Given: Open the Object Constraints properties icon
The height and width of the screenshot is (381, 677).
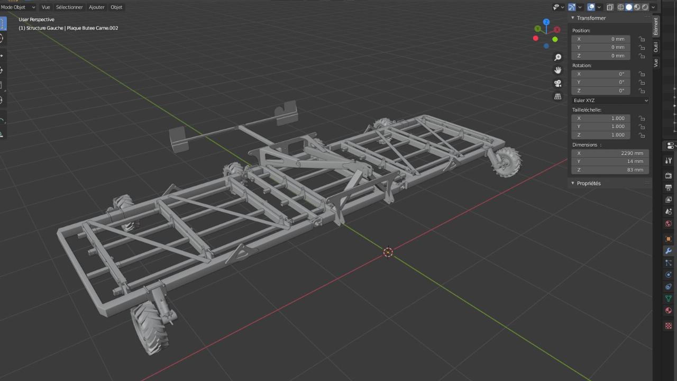Looking at the screenshot, I should pos(669,287).
